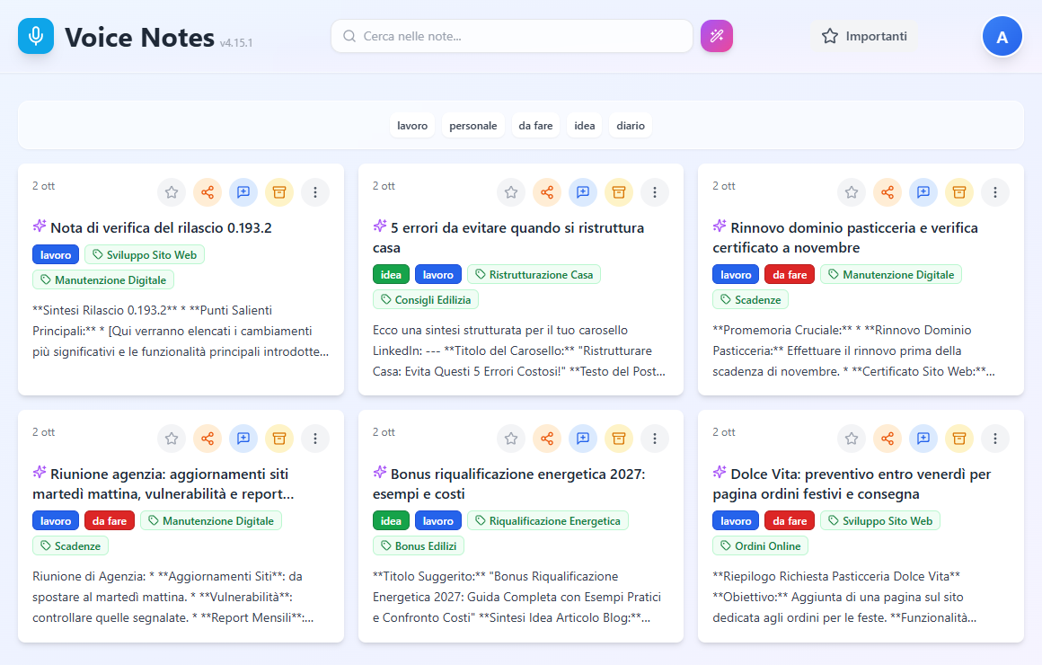Share the '5 errori da evitare' note

click(547, 192)
